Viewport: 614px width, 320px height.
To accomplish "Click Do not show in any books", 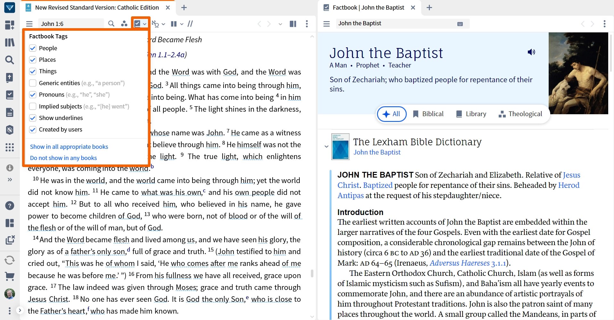I will tap(63, 158).
